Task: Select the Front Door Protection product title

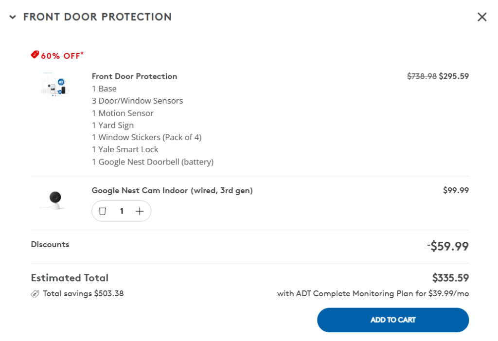Action: pos(134,76)
